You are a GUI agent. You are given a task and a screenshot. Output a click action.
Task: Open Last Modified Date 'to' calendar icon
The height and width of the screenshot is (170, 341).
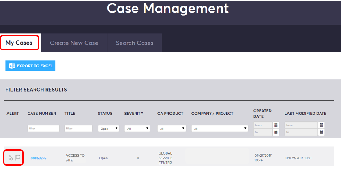[322, 132]
